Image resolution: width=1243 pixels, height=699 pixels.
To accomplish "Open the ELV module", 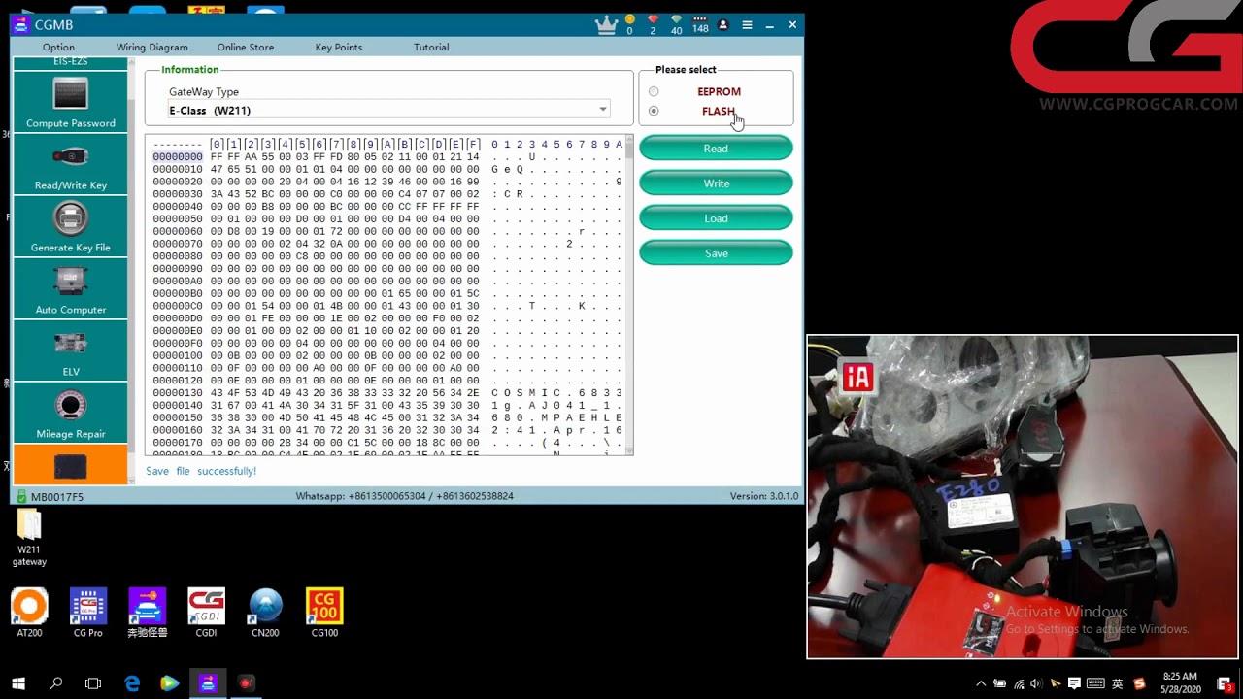I will (x=70, y=350).
